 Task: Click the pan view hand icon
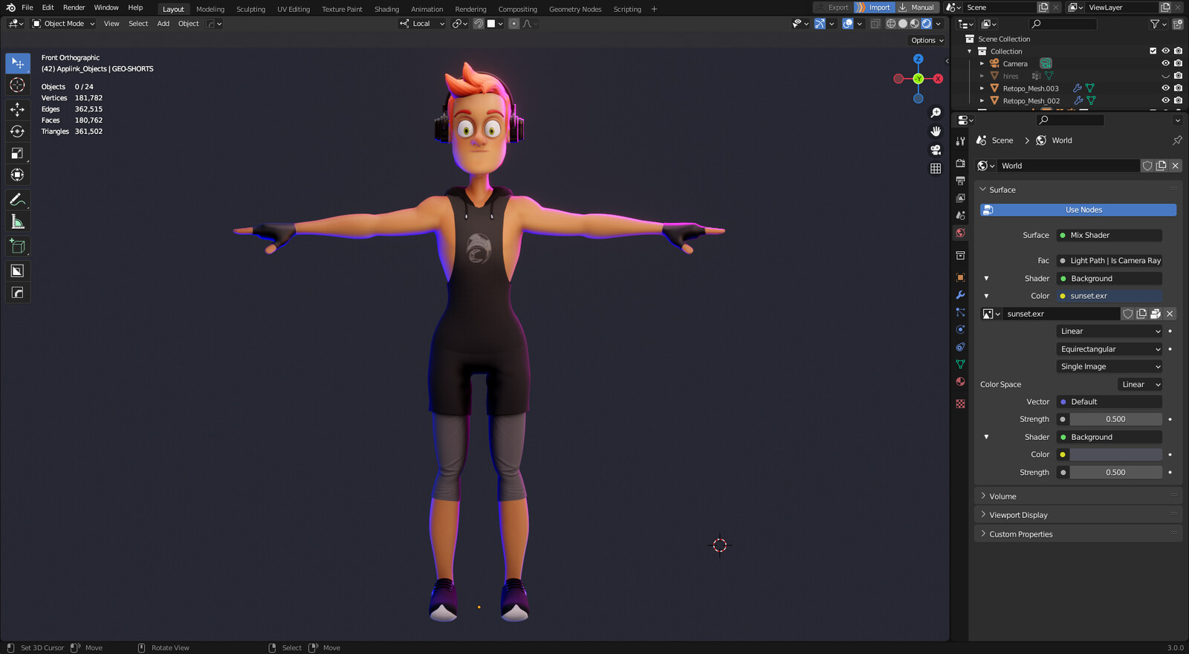pyautogui.click(x=936, y=131)
